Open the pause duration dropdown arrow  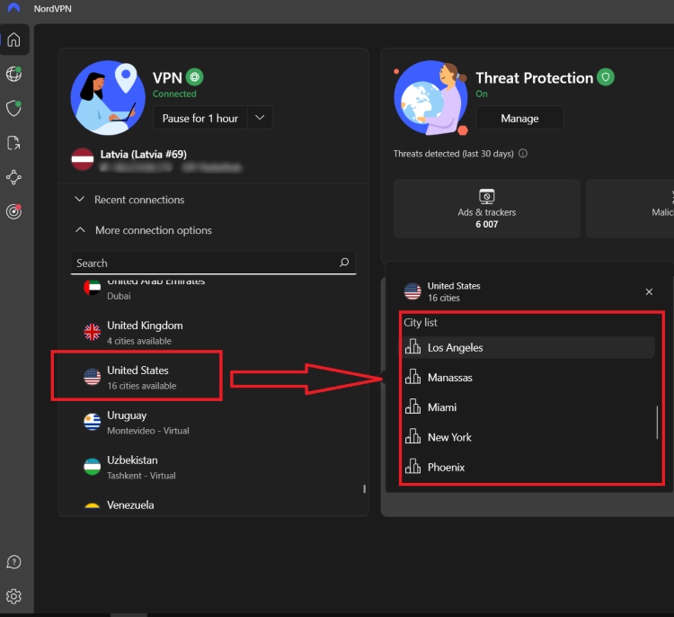point(260,118)
